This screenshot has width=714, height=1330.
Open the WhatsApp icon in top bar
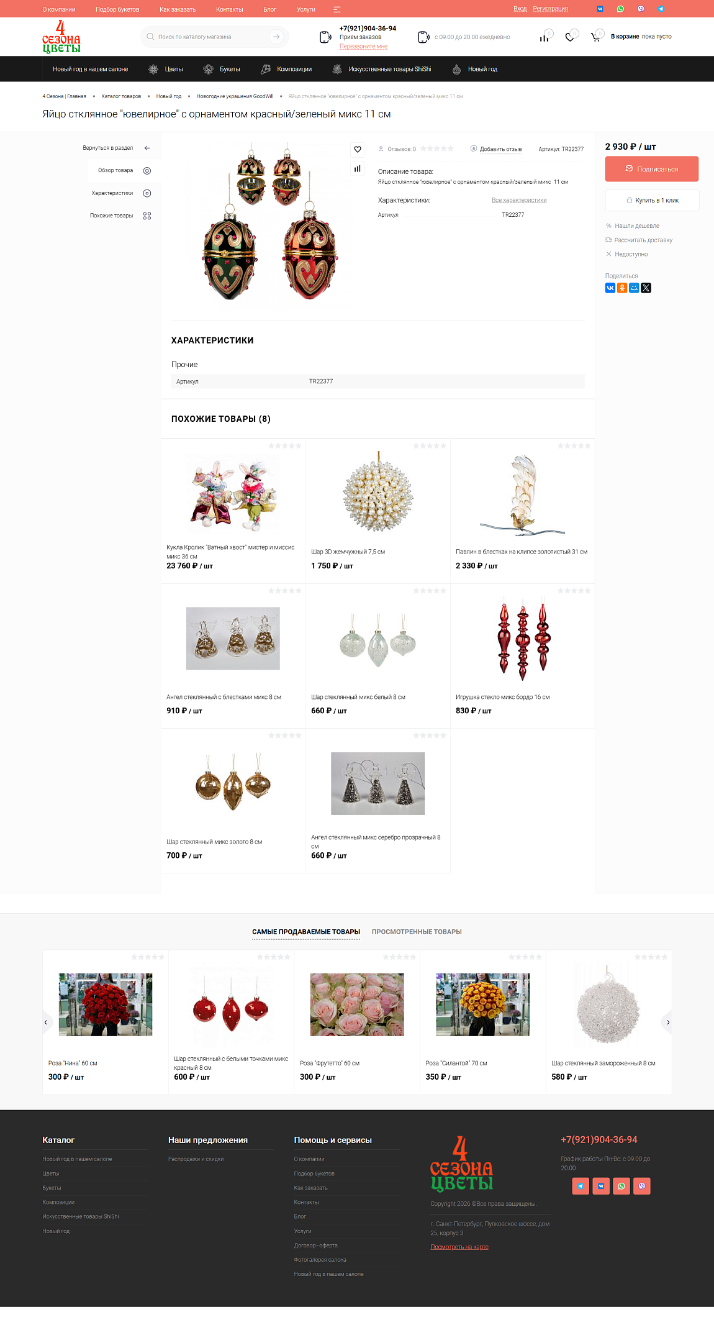click(620, 9)
